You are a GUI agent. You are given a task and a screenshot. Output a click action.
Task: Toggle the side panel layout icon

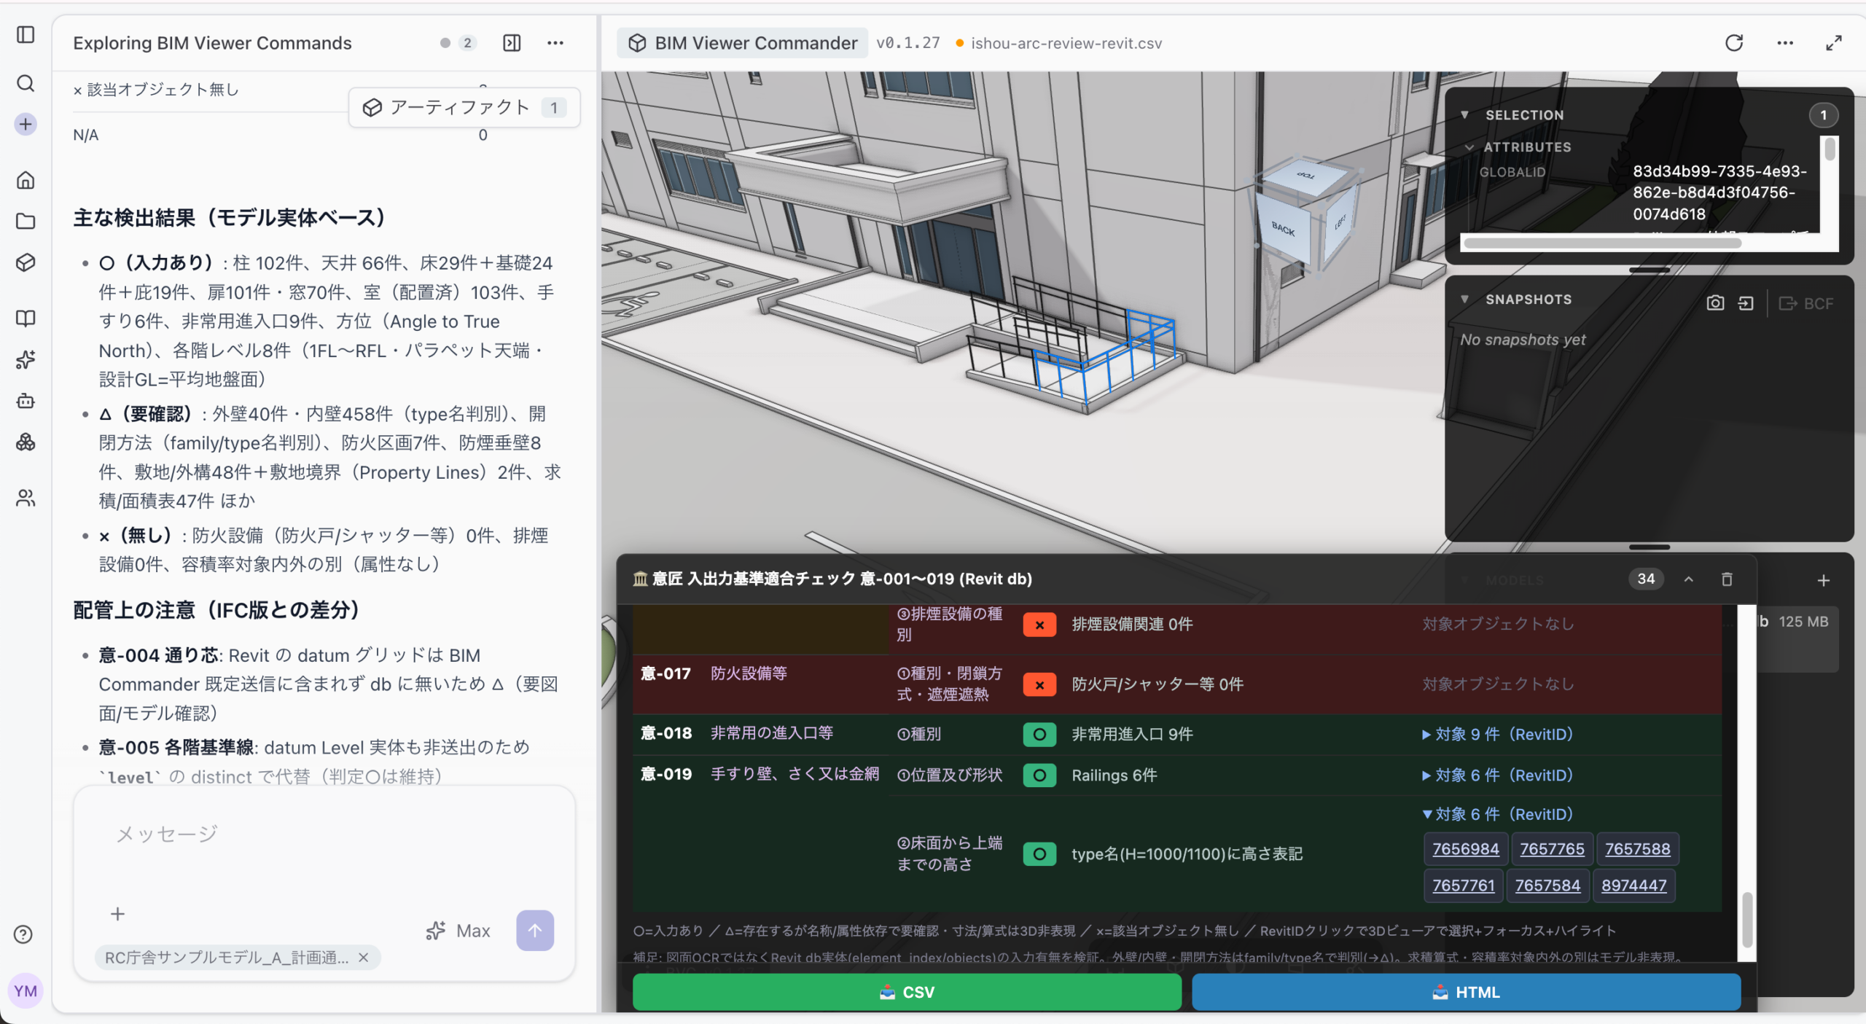(x=512, y=43)
